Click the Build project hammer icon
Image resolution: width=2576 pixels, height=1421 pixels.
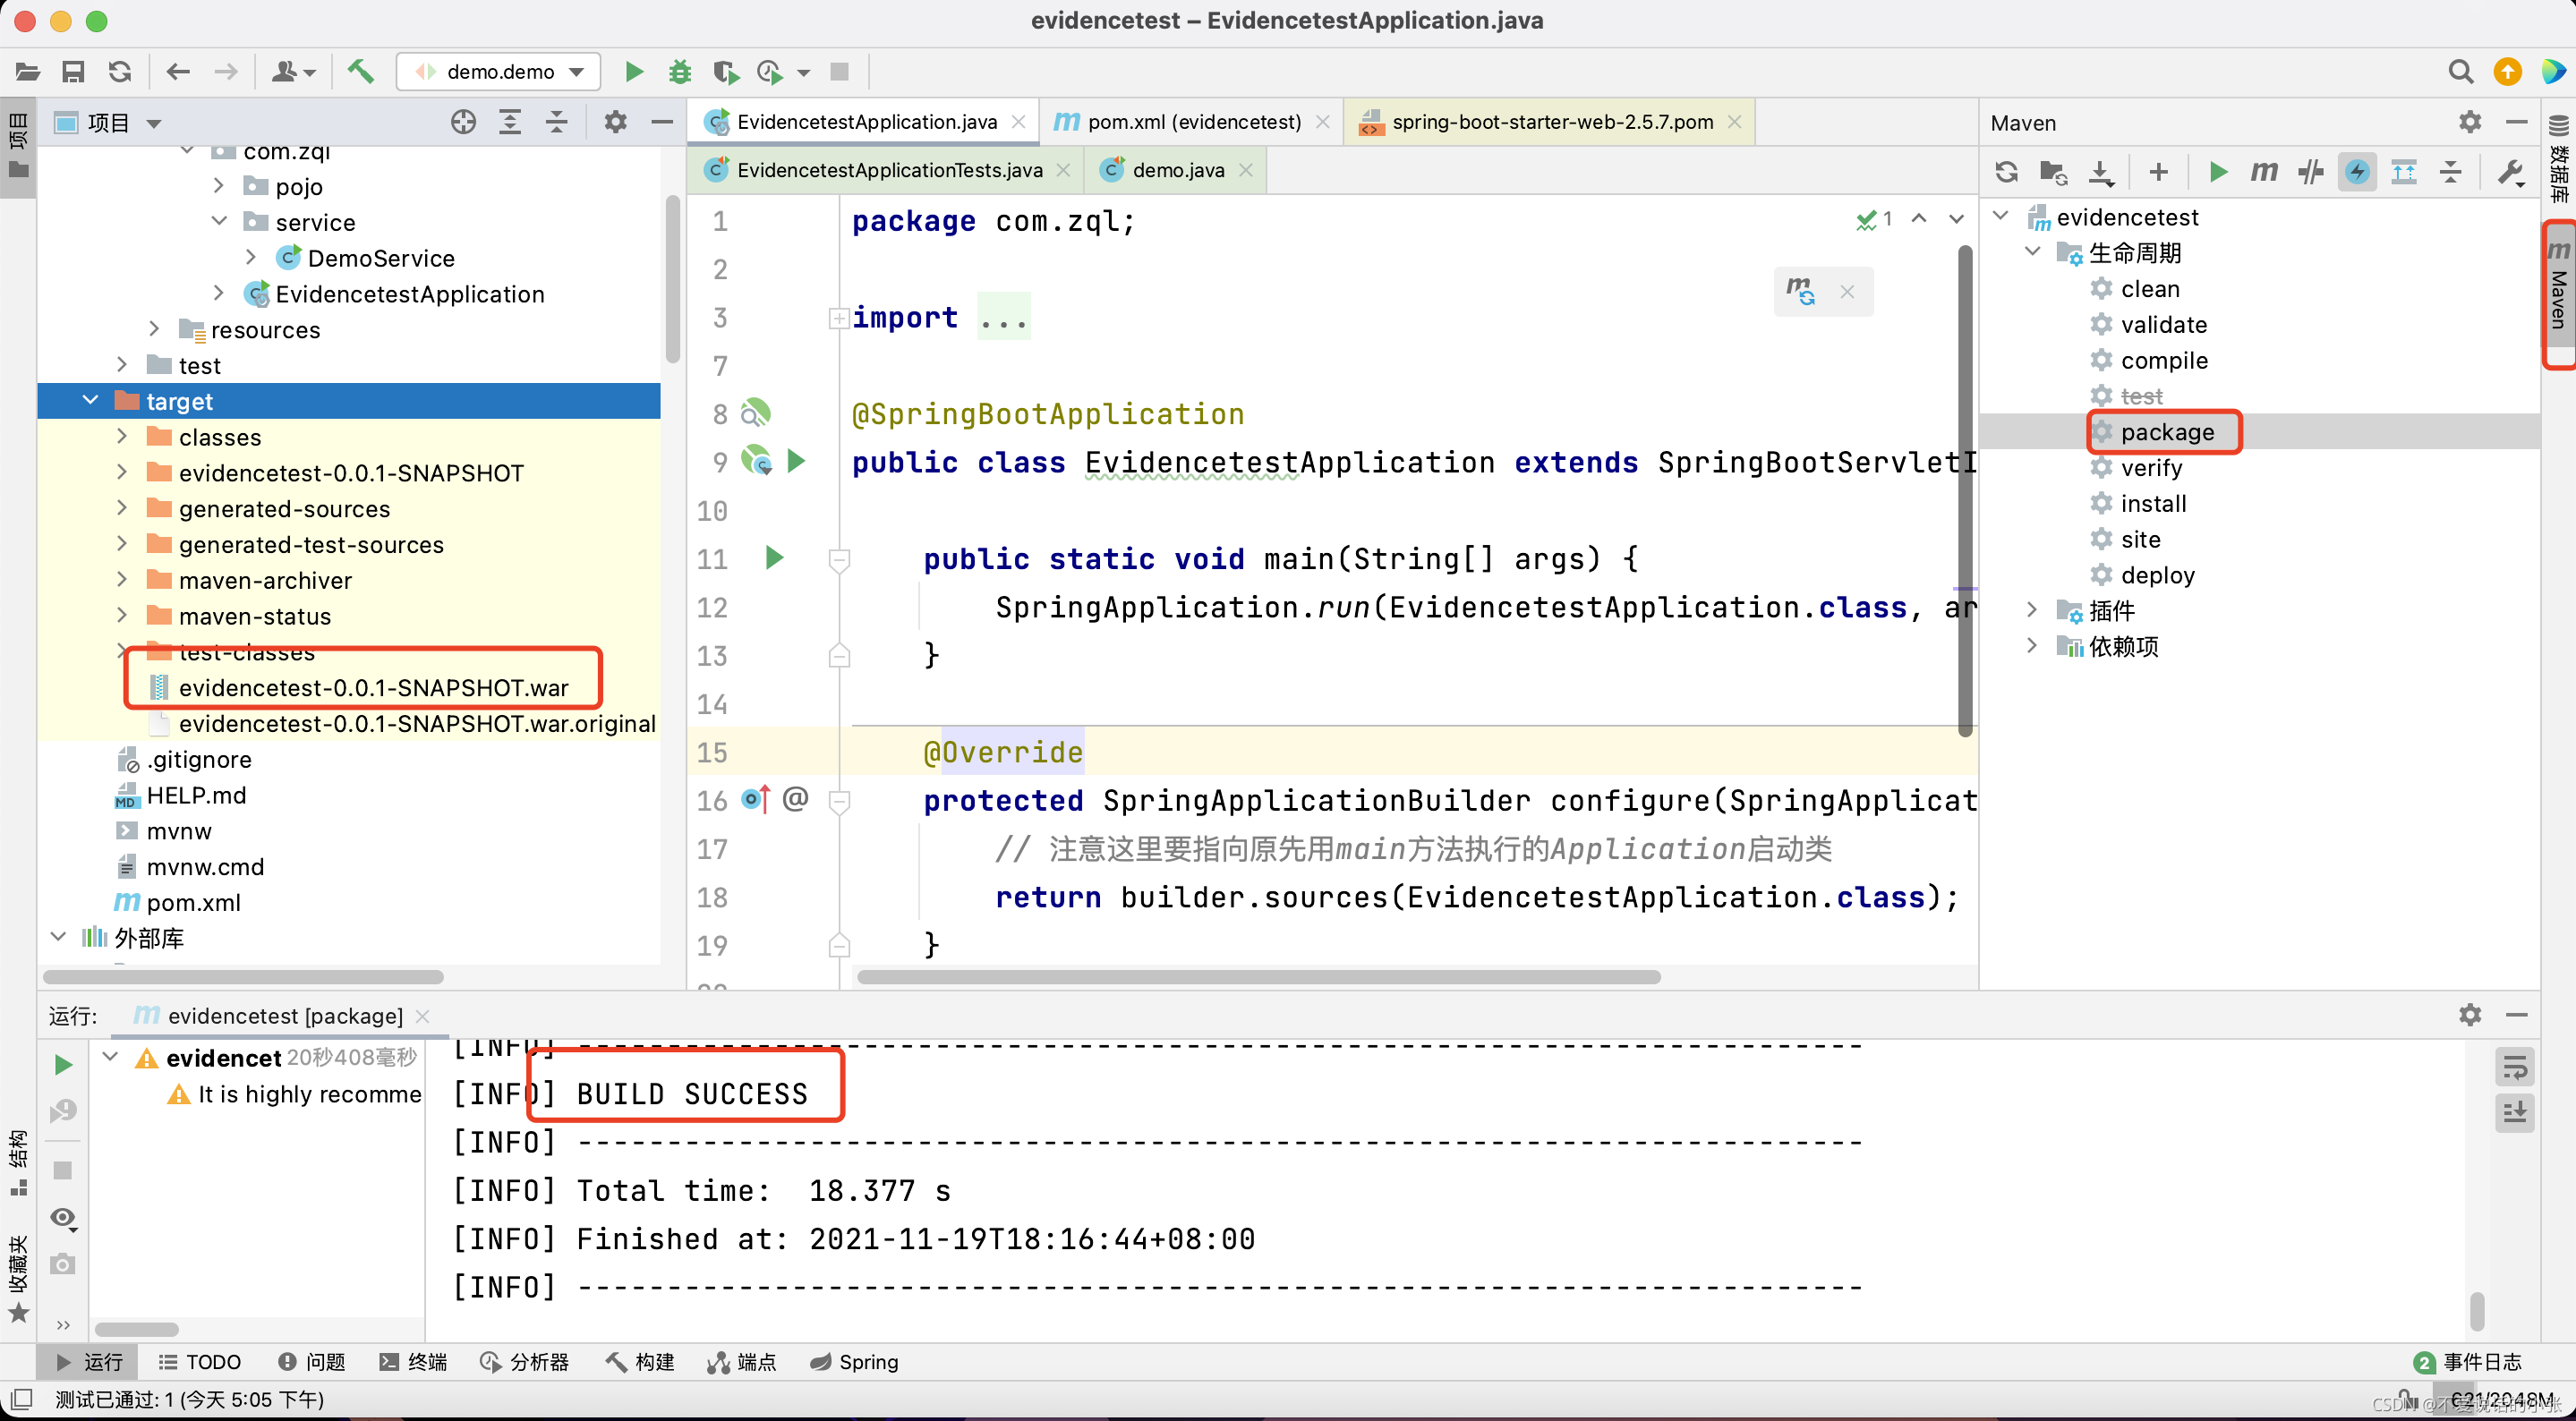[360, 71]
